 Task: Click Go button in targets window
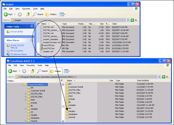click(134, 20)
